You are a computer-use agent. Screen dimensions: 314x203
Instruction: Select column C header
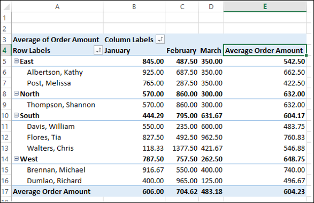pos(182,7)
